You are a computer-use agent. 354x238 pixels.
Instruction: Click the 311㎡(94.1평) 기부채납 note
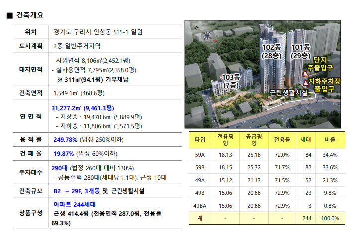pos(93,80)
